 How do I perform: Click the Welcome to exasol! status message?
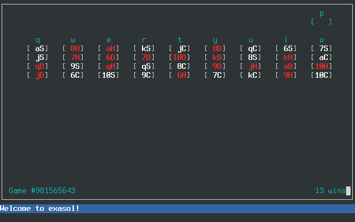click(39, 209)
